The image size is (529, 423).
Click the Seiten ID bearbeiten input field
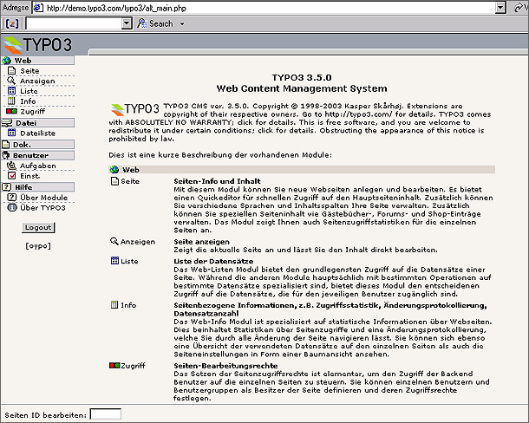pyautogui.click(x=106, y=414)
